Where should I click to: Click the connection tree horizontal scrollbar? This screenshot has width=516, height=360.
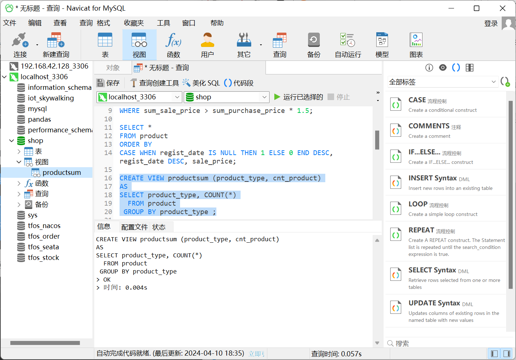point(45,343)
